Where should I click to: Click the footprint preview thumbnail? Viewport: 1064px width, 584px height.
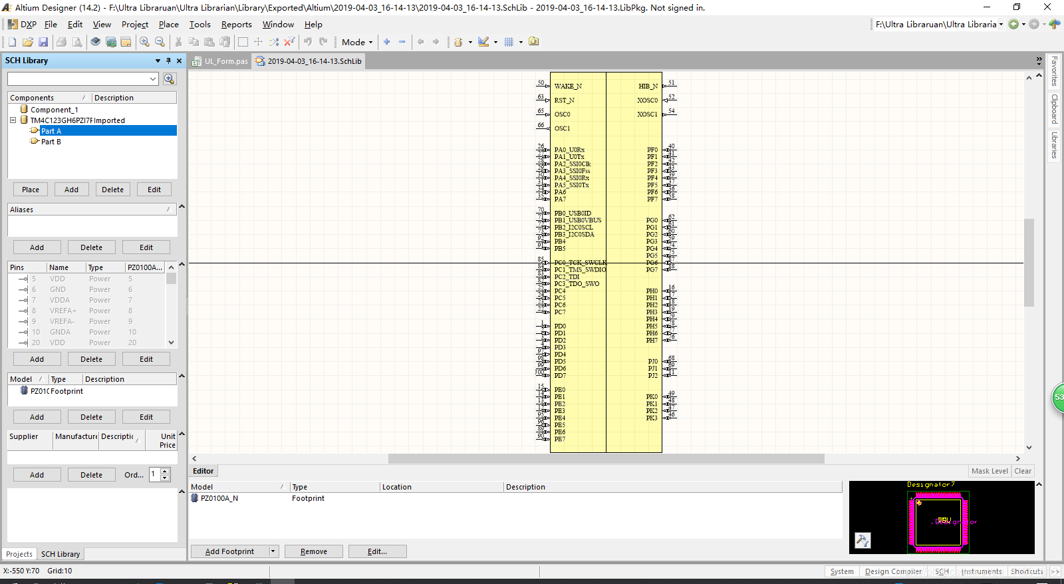point(942,517)
